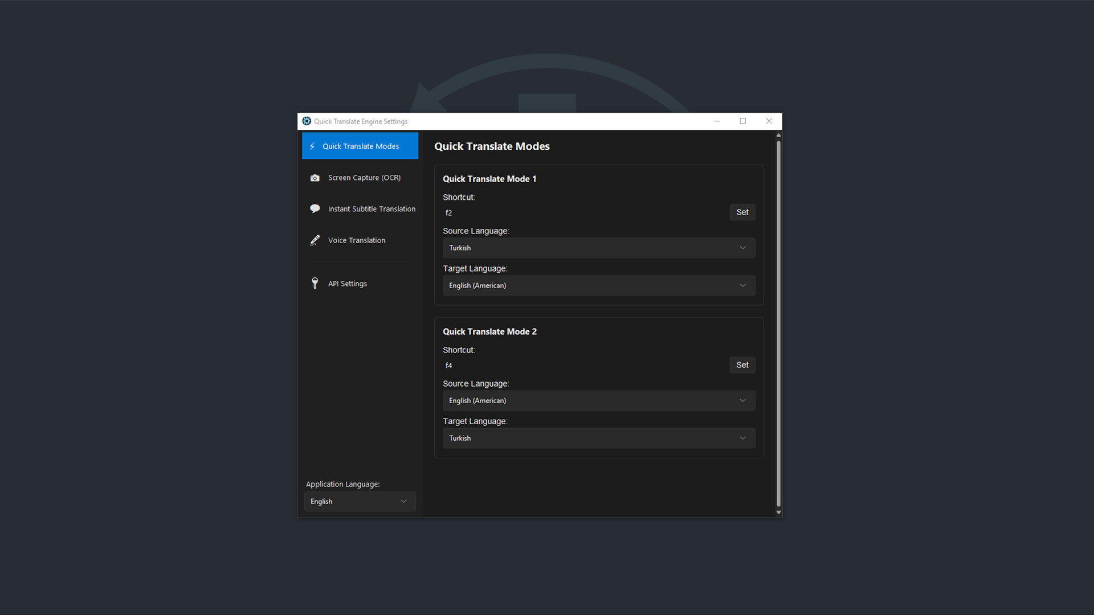The width and height of the screenshot is (1094, 615).
Task: Go to Voice Translation settings
Action: [357, 240]
